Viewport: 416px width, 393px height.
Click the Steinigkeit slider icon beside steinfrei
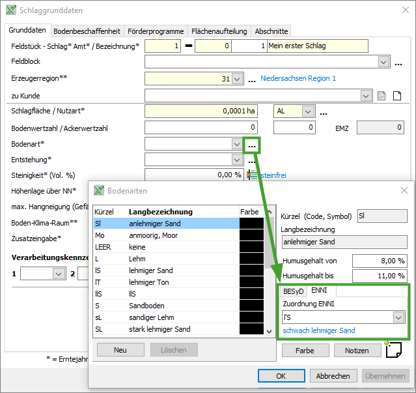253,175
